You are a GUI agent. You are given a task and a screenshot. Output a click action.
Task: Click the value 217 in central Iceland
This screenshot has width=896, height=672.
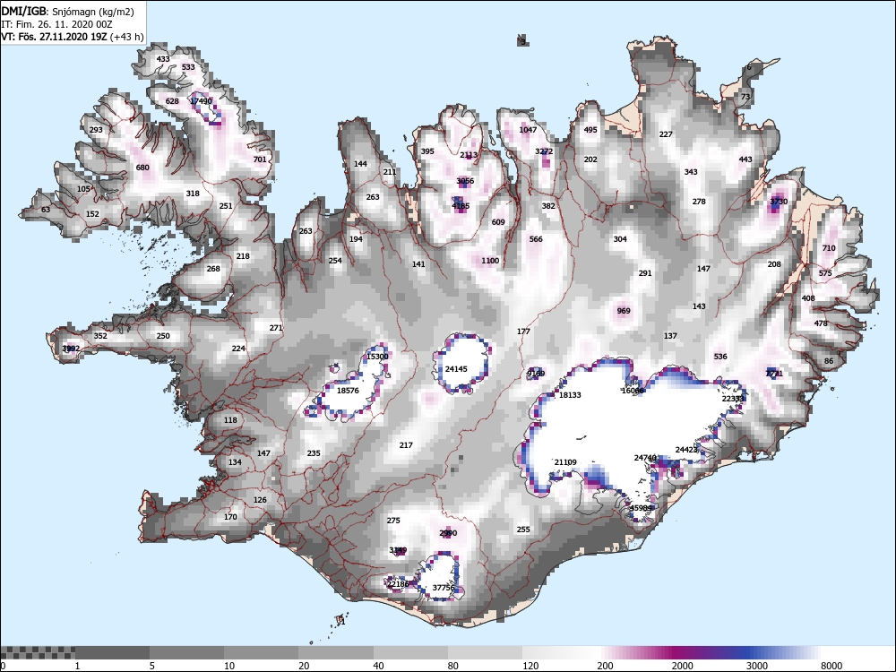point(406,445)
